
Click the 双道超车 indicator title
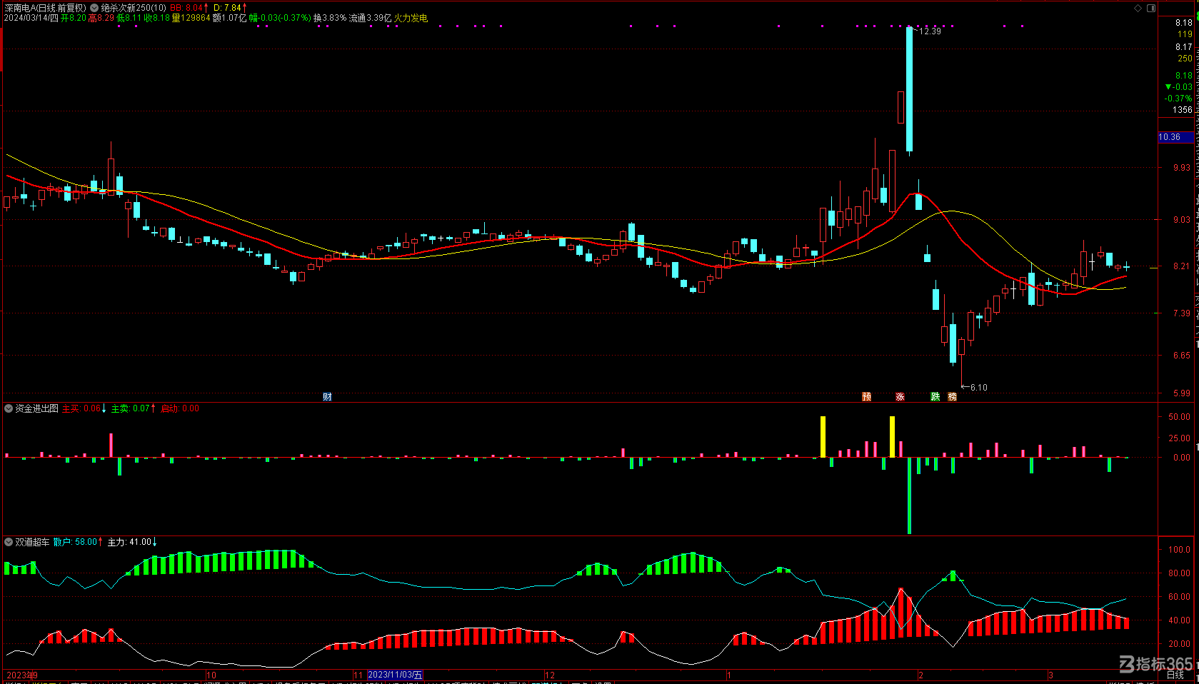(32, 542)
